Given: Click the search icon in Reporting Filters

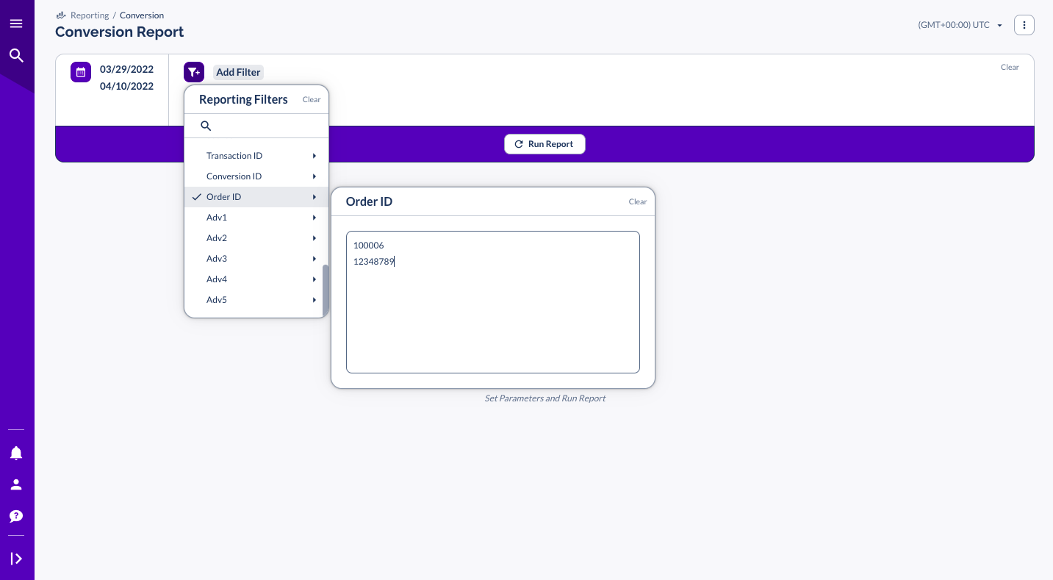Looking at the screenshot, I should point(206,126).
